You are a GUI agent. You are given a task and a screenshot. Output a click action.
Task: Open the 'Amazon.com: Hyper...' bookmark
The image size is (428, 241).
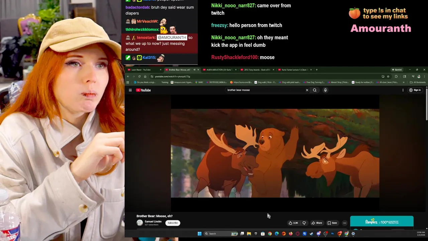182,82
